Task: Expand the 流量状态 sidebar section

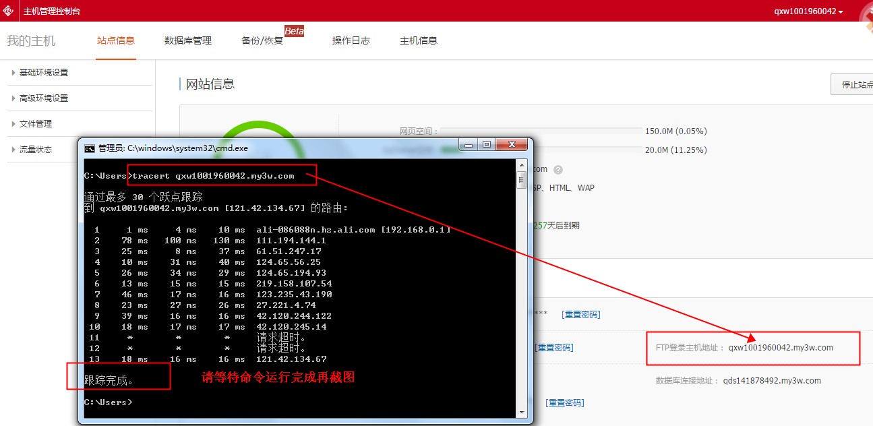Action: click(36, 150)
